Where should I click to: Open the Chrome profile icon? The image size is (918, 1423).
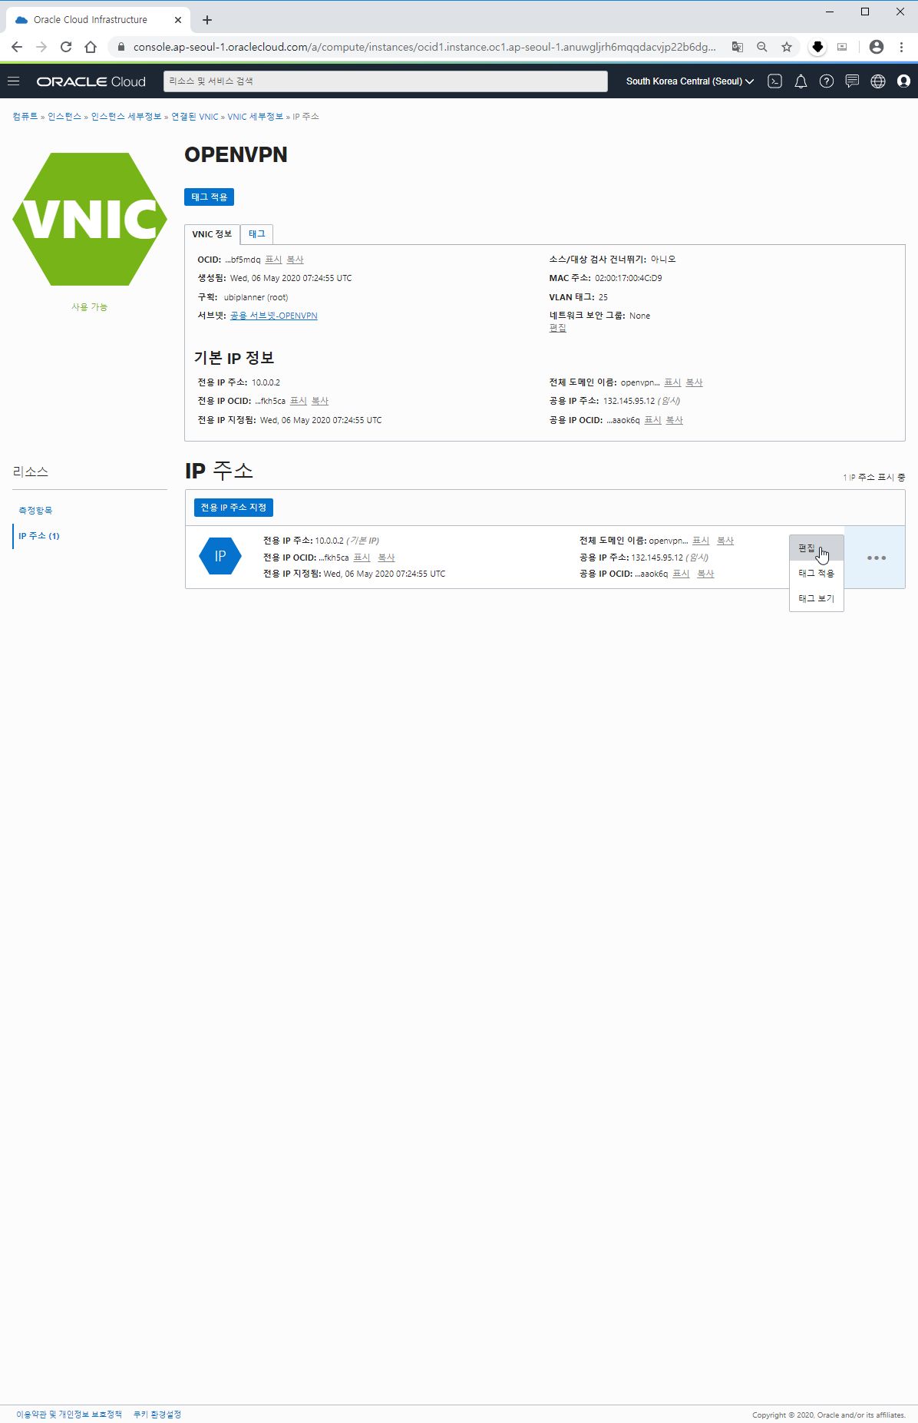(x=877, y=47)
